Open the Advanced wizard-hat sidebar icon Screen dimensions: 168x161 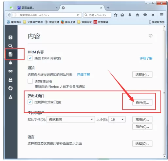coord(10,97)
